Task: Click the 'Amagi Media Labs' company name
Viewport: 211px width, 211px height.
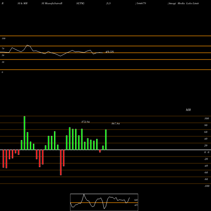Action: (x=180, y=3)
